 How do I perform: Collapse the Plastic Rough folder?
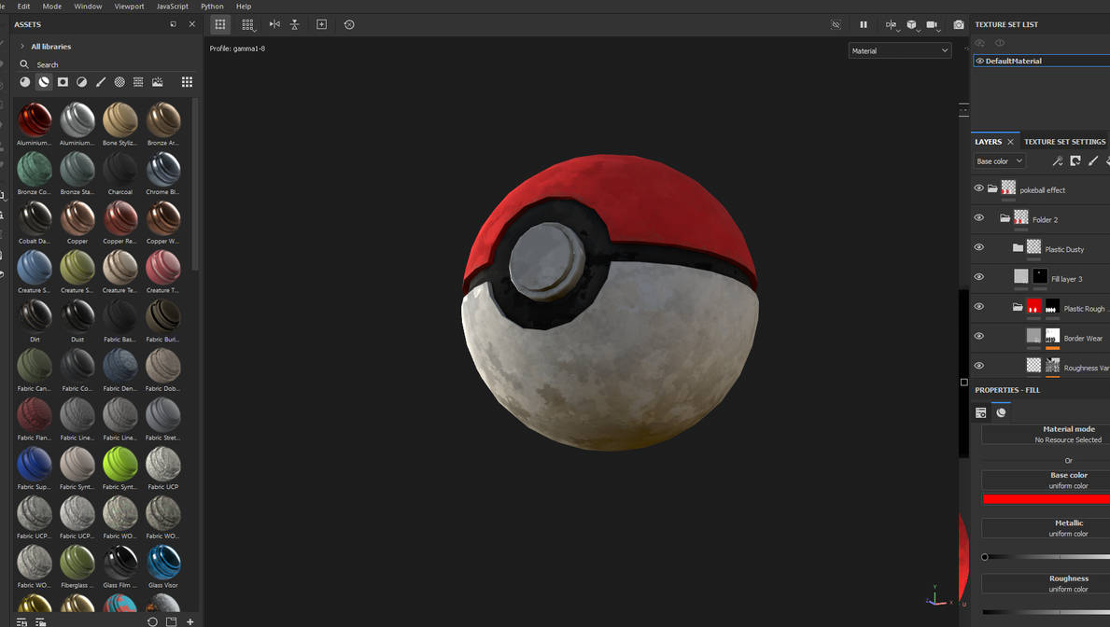click(x=1018, y=307)
